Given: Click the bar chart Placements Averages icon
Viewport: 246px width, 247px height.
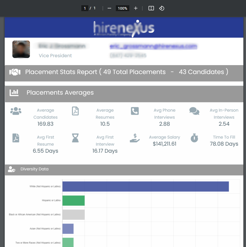Looking at the screenshot, I should [14, 93].
